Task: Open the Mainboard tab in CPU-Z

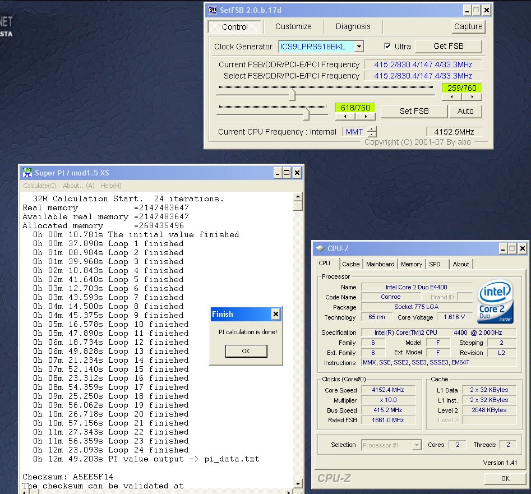Action: [380, 264]
